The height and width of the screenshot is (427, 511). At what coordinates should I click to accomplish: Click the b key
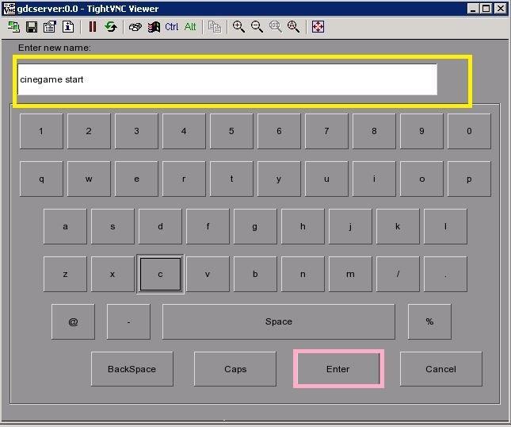point(255,275)
